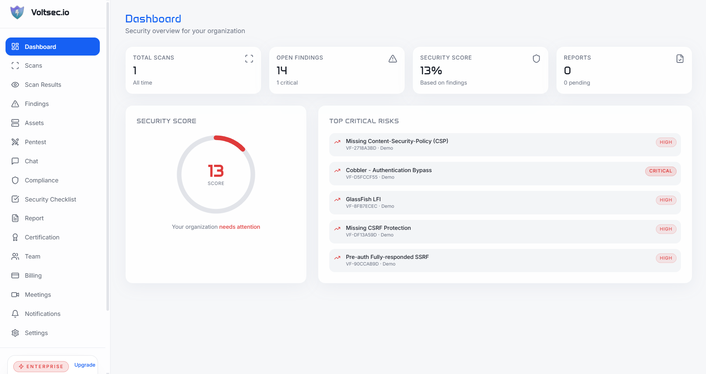The height and width of the screenshot is (374, 706).
Task: Open the Scans page
Action: point(53,65)
